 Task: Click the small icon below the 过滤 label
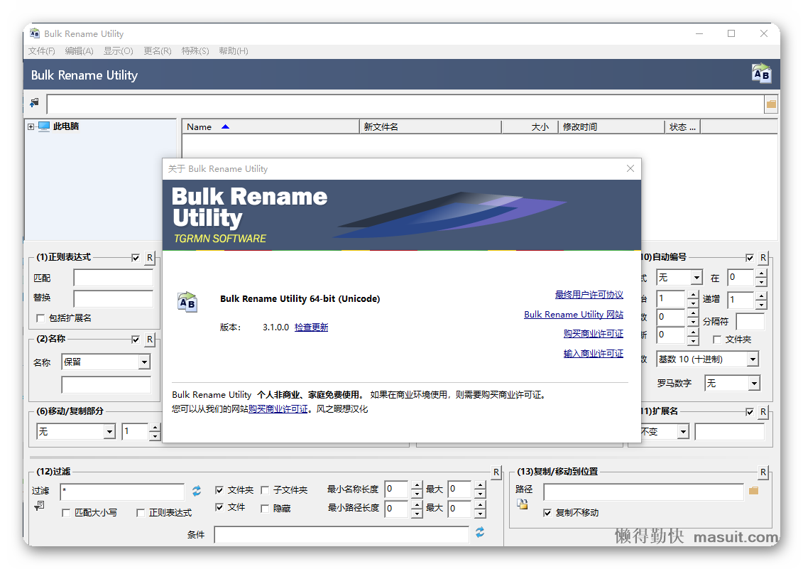40,506
